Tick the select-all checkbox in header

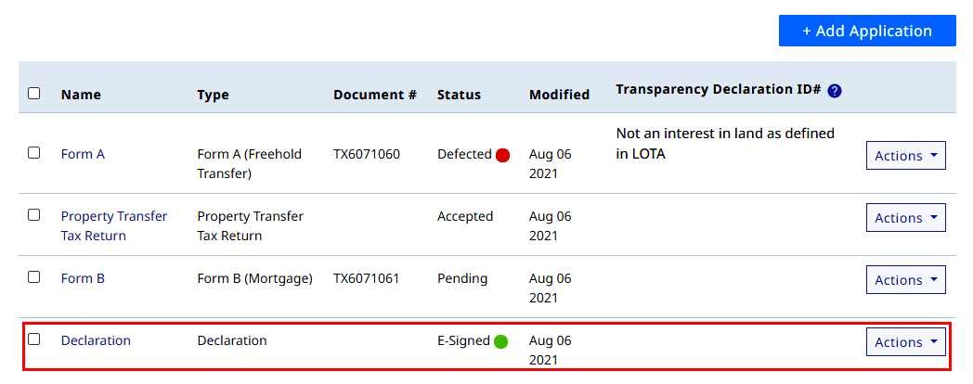point(34,93)
